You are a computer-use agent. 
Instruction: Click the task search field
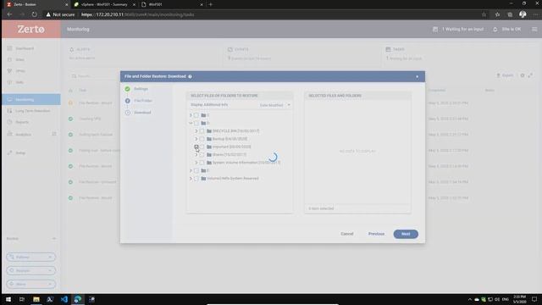click(x=93, y=76)
